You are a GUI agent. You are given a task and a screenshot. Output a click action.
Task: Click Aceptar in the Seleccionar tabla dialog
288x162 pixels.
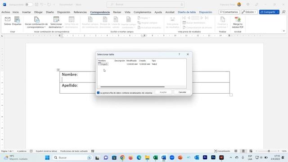(163, 92)
